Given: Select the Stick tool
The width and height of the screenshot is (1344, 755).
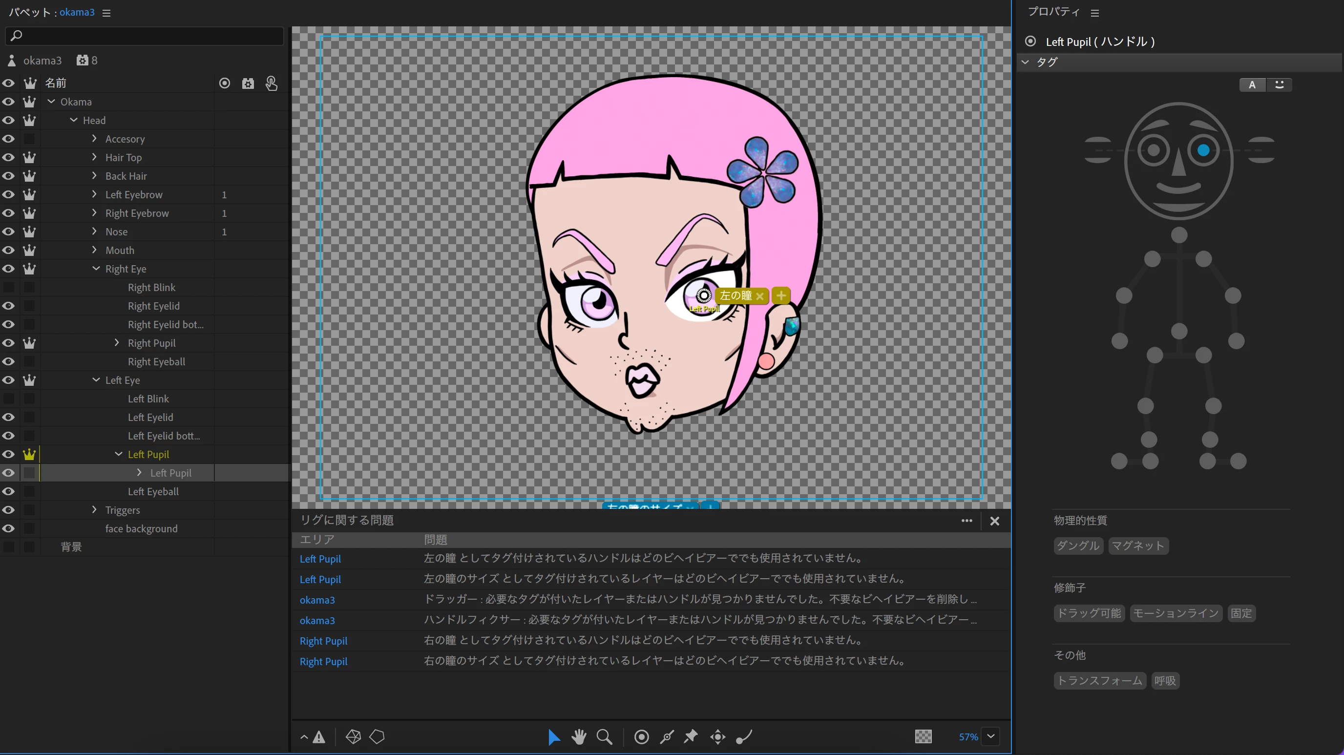Looking at the screenshot, I should point(667,737).
